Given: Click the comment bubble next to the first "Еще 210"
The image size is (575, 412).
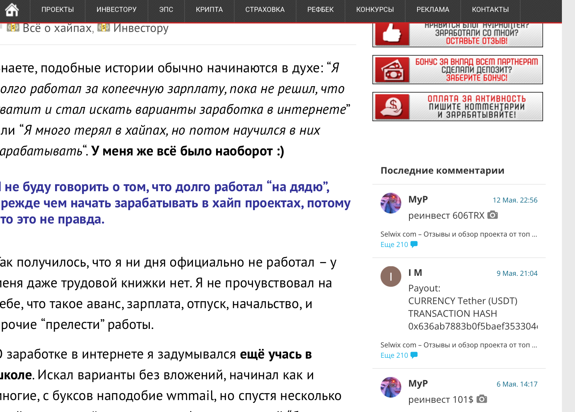Looking at the screenshot, I should pos(415,244).
